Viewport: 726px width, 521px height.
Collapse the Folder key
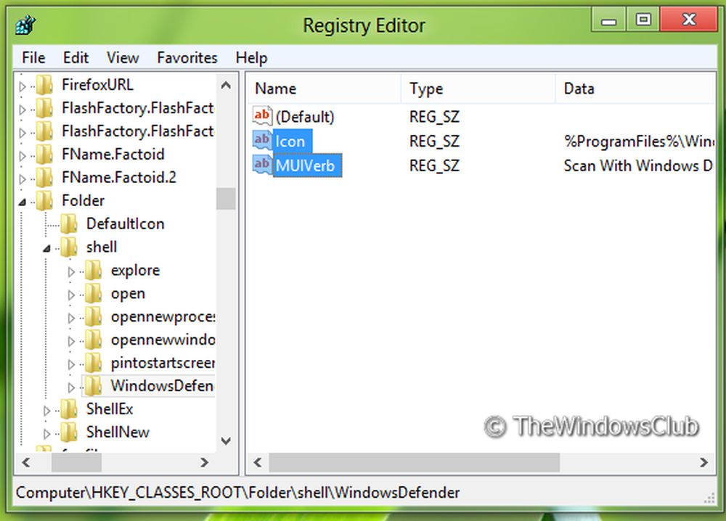tap(20, 200)
